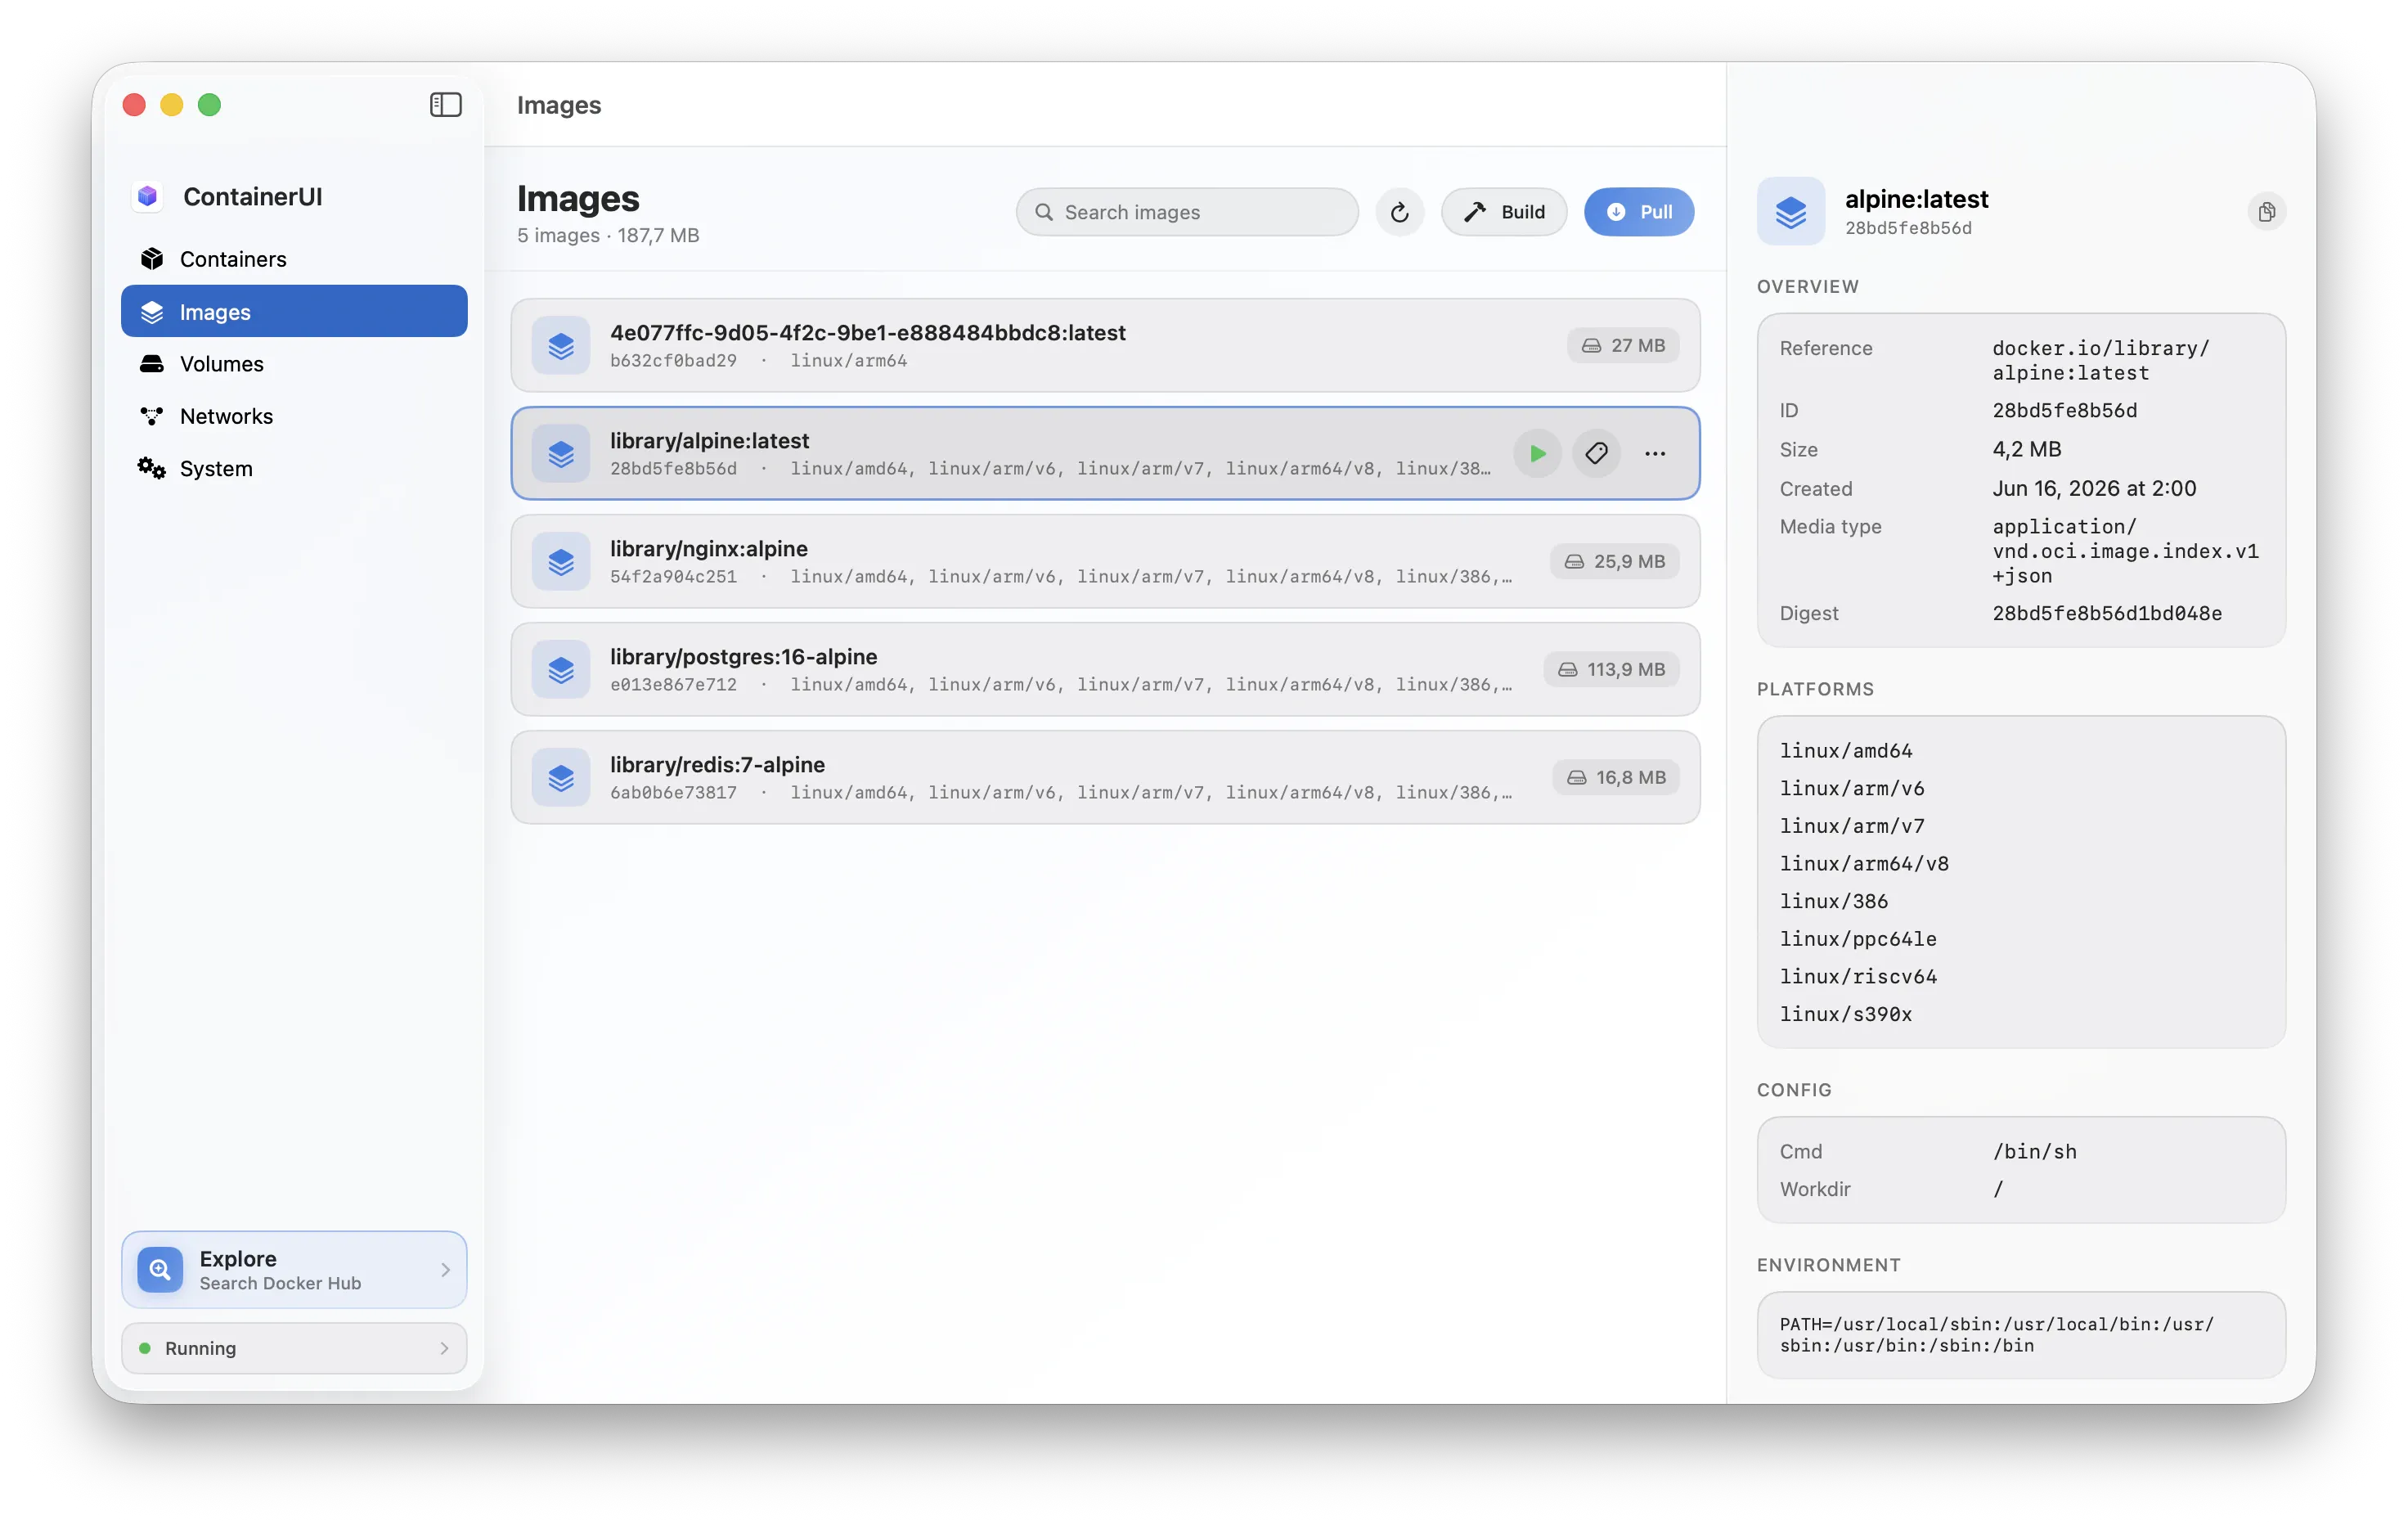2408x1525 pixels.
Task: Click the layers icon of nginx:alpine
Action: coord(561,562)
